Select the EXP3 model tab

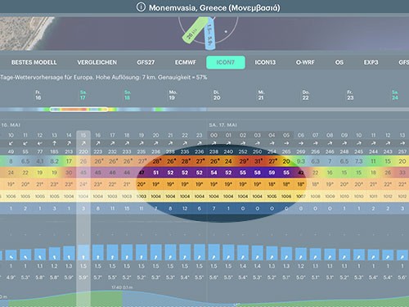coord(371,62)
